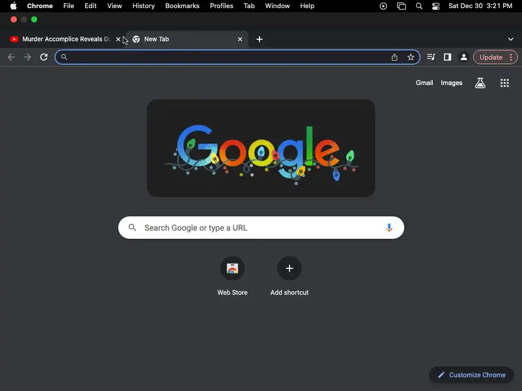Open the File menu
Screen dimensions: 522x391
pyautogui.click(x=69, y=6)
